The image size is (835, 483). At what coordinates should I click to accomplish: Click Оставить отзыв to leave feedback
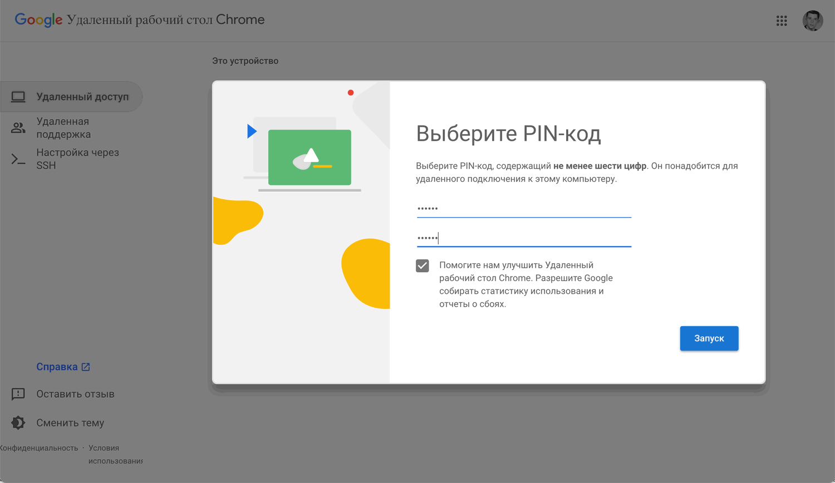pyautogui.click(x=75, y=394)
